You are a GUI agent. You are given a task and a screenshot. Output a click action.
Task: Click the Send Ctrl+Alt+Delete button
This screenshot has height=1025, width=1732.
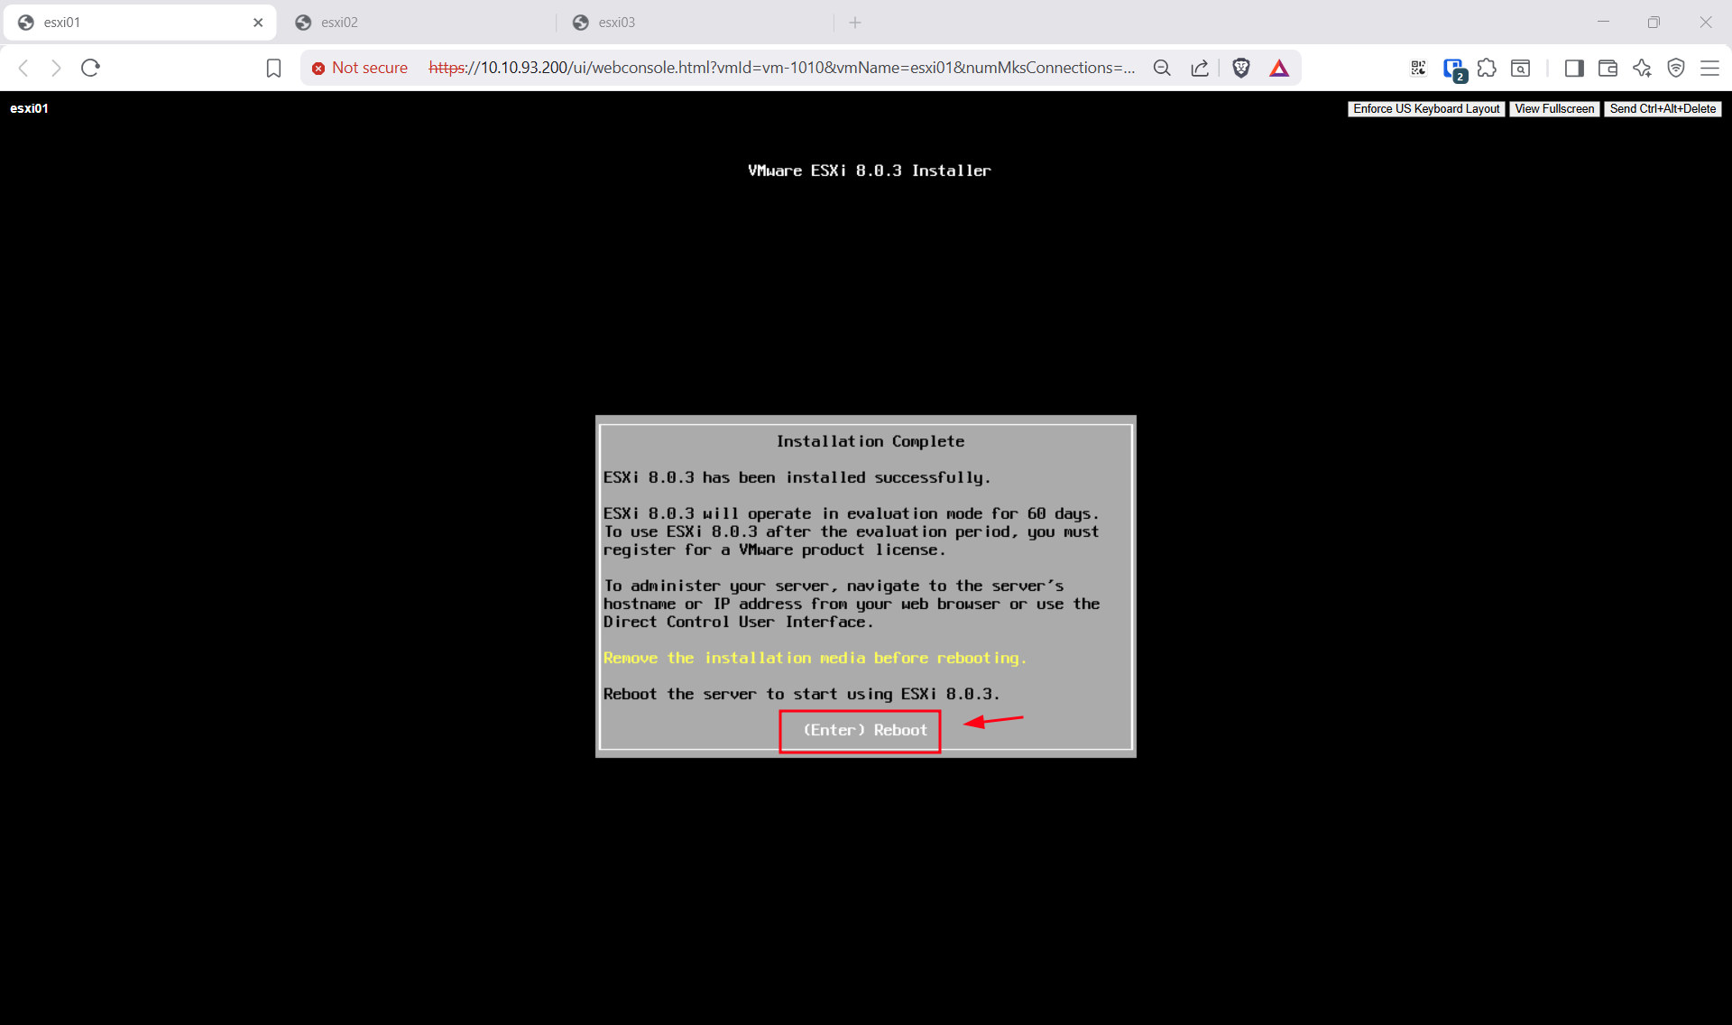point(1663,109)
